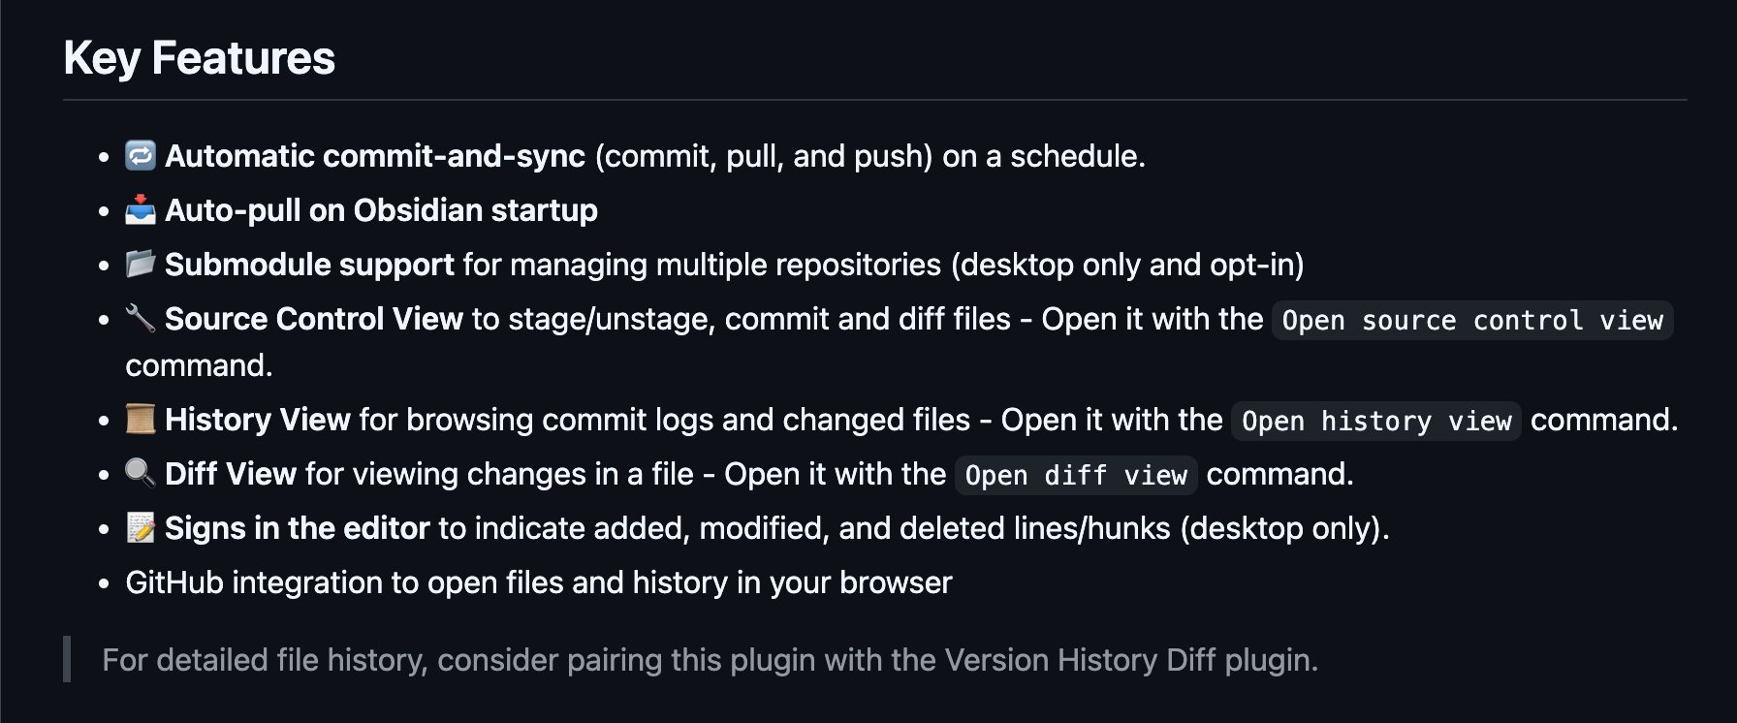1737x723 pixels.
Task: Click the memo pencil emoji beside Signs in the editor
Action: coord(141,527)
